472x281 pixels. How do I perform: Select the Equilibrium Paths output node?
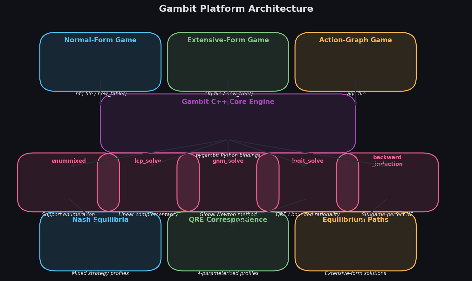pos(355,241)
